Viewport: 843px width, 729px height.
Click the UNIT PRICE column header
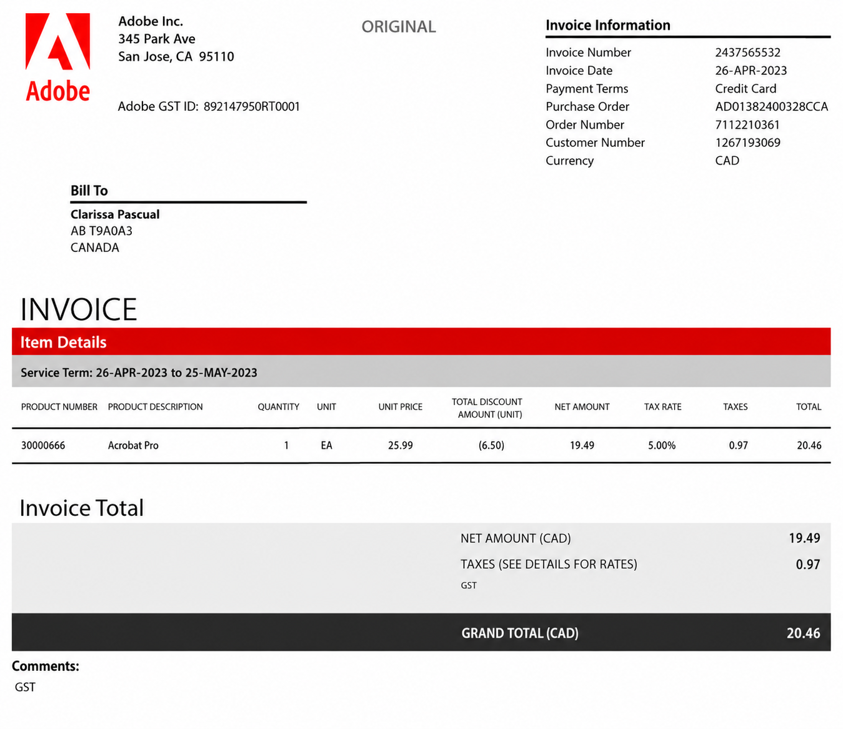(400, 407)
